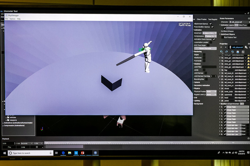250x166 pixels.
Task: Expand the weapons folder tree item
Action: pyautogui.click(x=6, y=120)
